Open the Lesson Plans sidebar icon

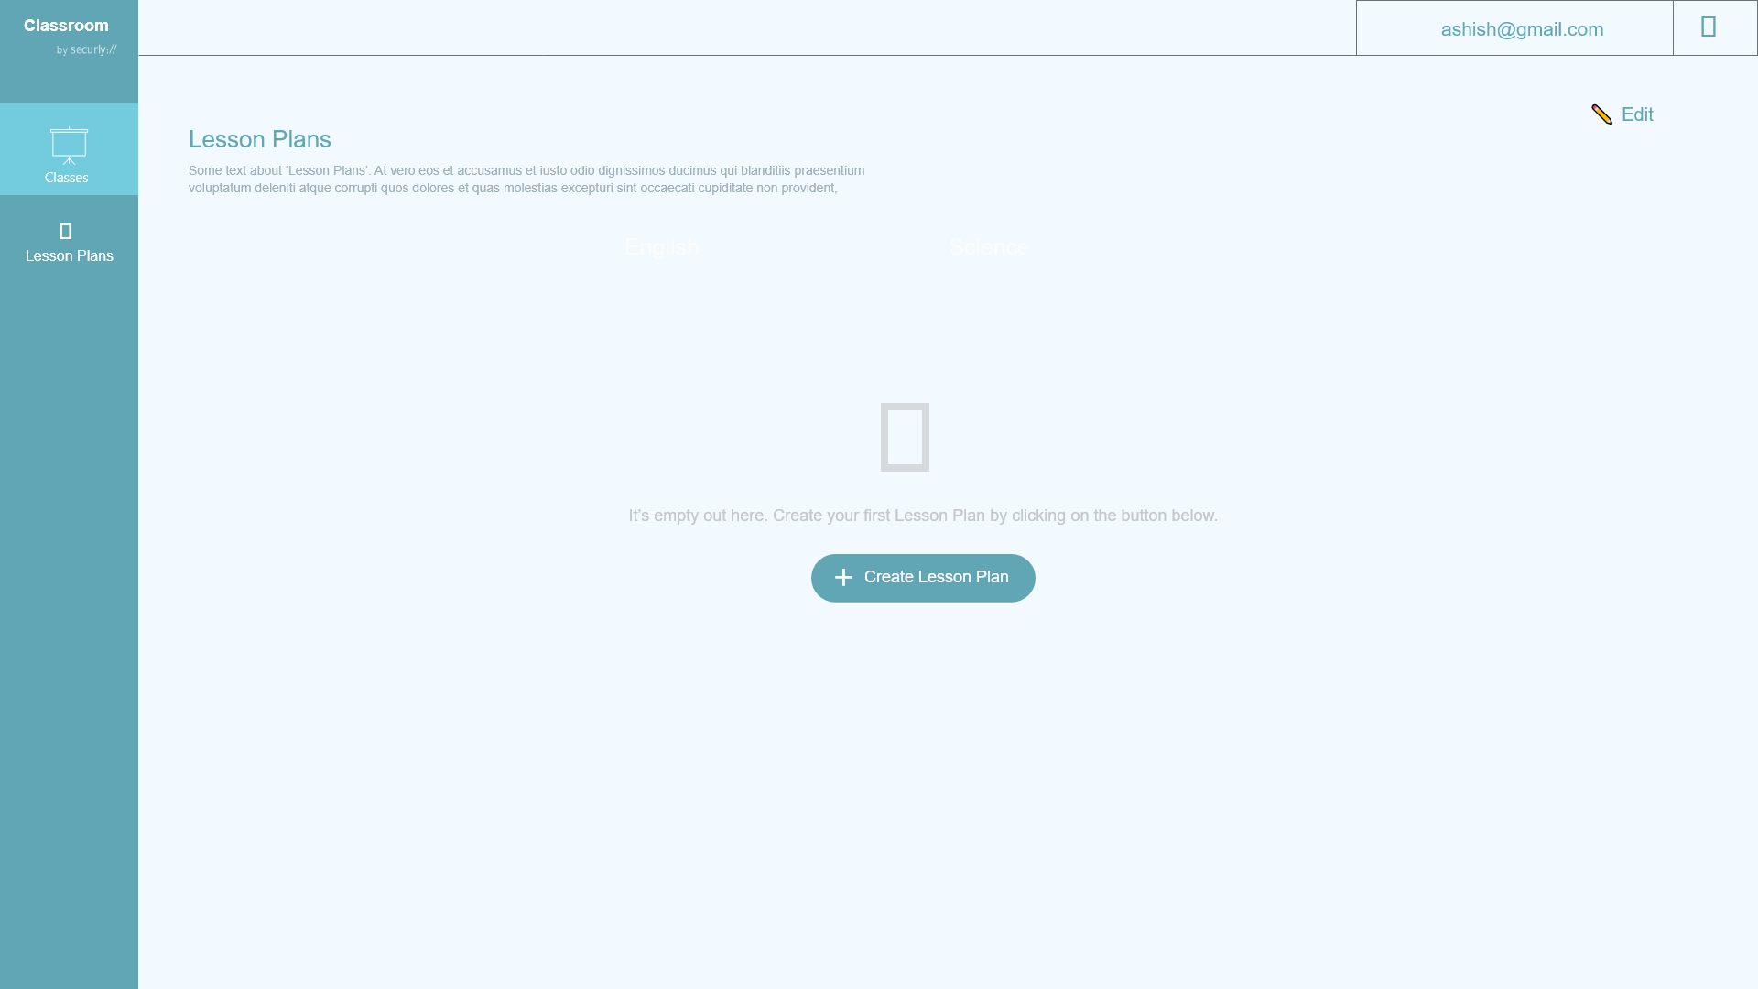pos(65,230)
